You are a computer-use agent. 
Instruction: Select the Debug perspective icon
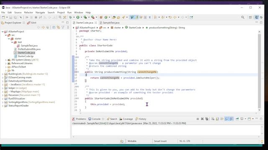click(261, 17)
